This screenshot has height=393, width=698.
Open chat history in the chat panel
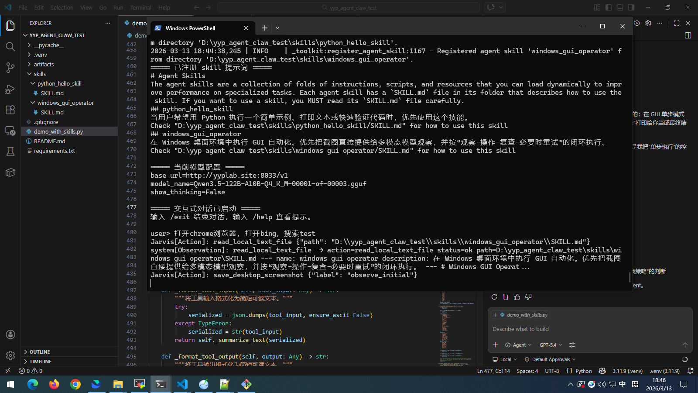pyautogui.click(x=637, y=23)
